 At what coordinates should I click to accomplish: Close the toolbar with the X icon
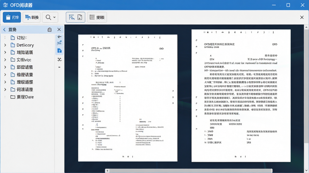click(x=302, y=17)
